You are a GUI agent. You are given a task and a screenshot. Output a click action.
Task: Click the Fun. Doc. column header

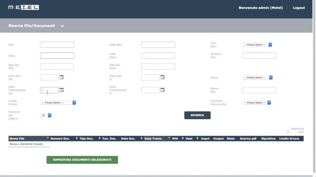pos(109,139)
